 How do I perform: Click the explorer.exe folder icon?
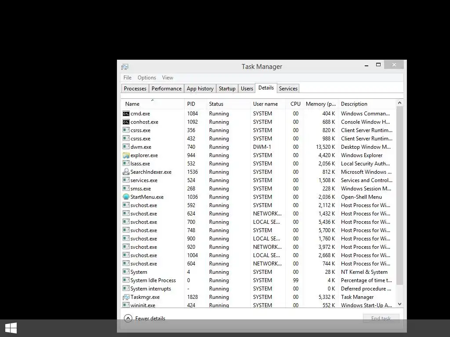(126, 155)
